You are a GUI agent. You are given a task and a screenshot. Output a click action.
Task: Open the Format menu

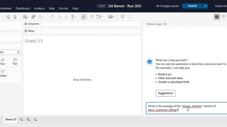coord(63,8)
